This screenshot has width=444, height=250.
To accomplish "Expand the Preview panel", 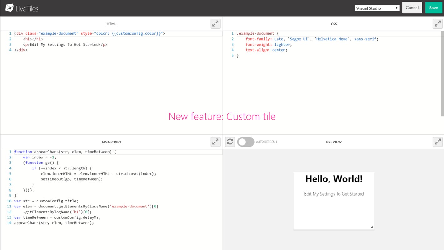I will point(437,142).
